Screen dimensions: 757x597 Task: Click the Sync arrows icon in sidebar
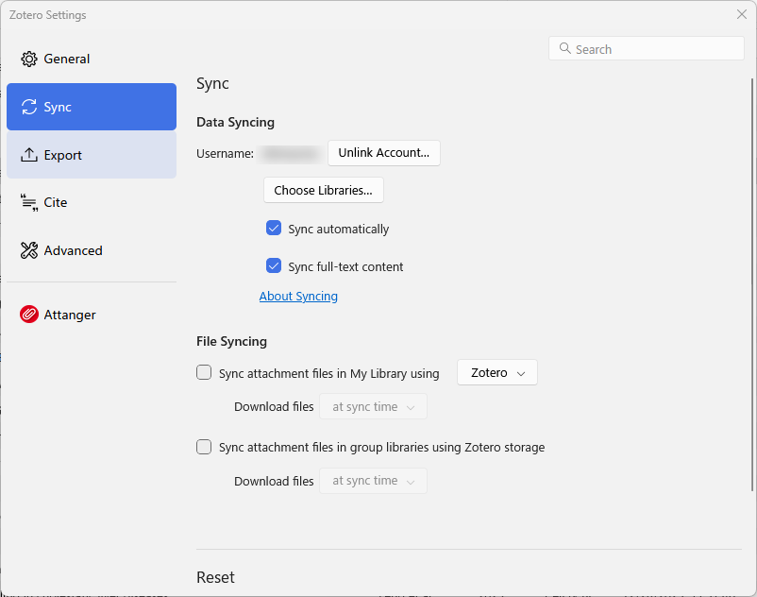29,107
